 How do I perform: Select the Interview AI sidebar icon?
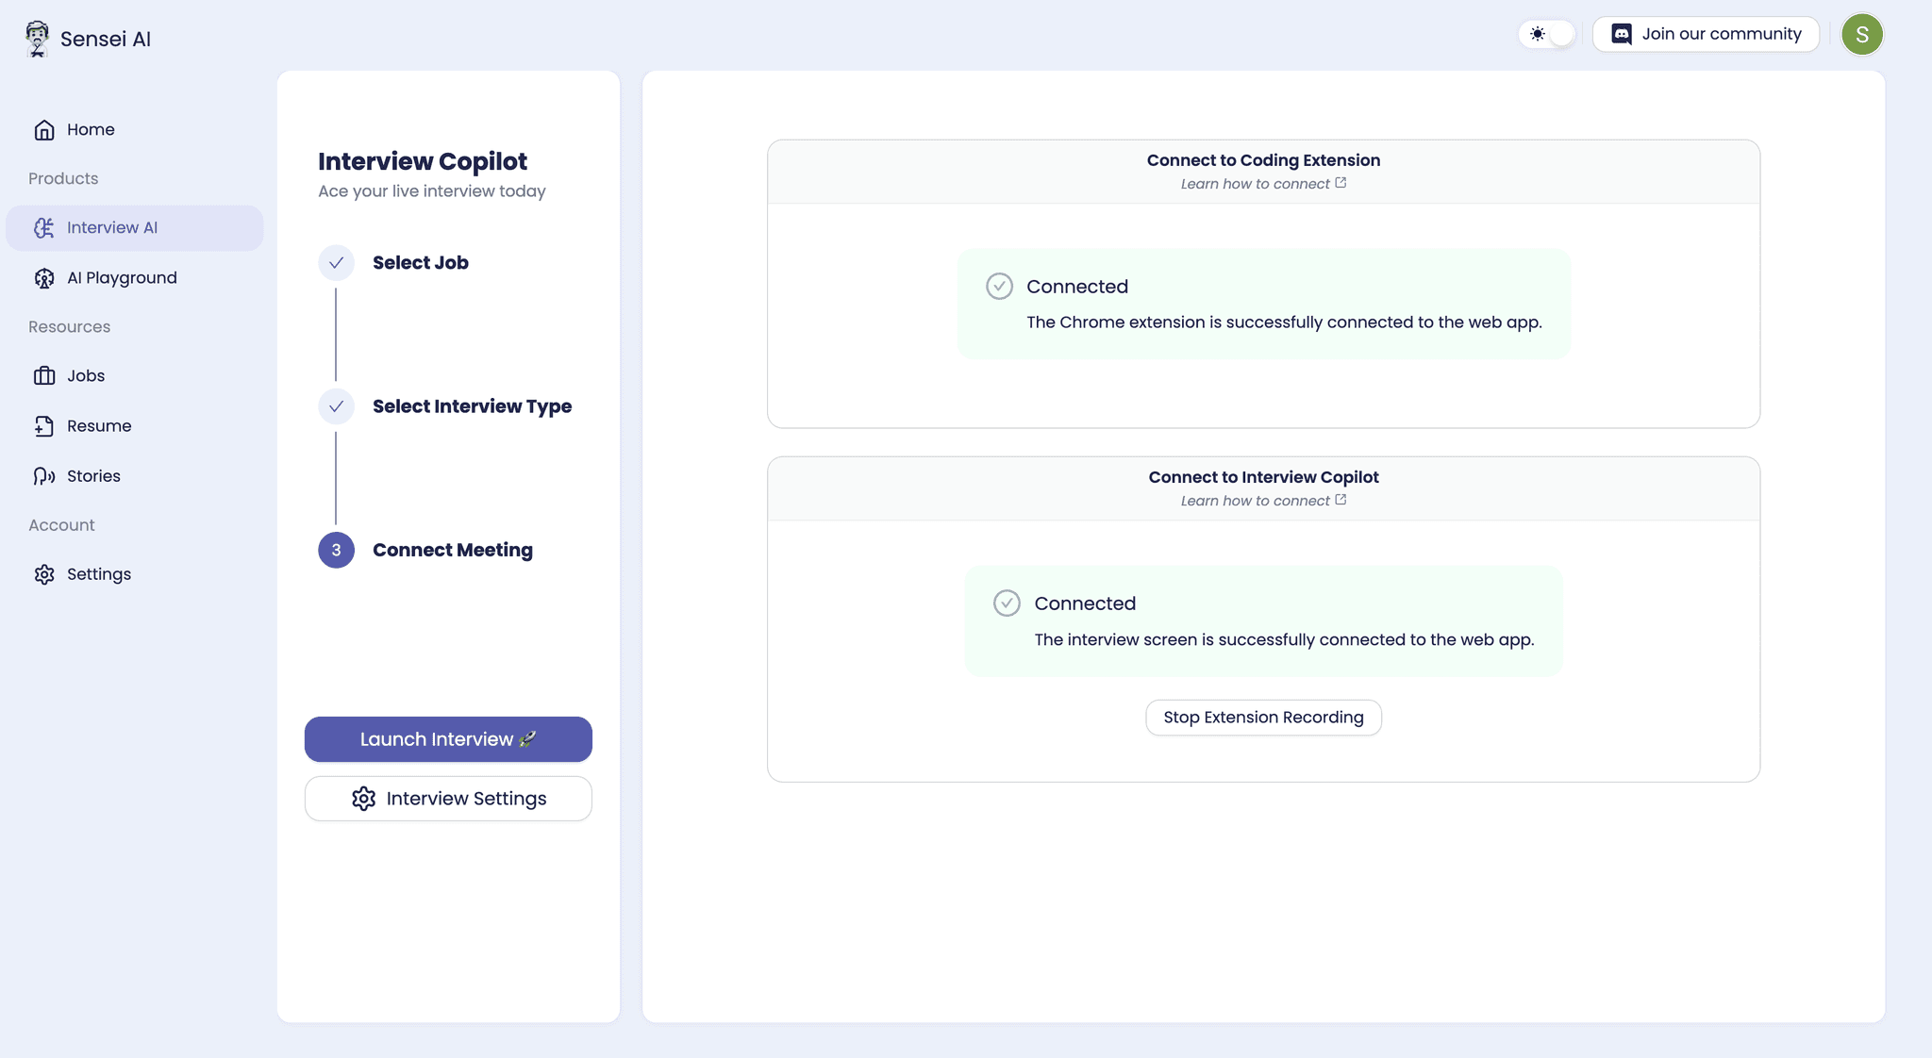tap(44, 227)
